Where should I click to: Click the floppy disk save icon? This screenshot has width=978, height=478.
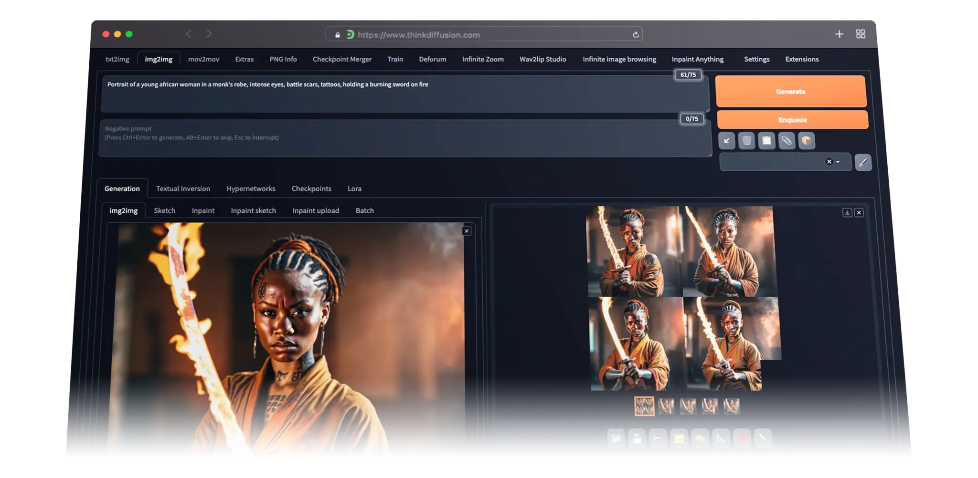click(x=637, y=438)
